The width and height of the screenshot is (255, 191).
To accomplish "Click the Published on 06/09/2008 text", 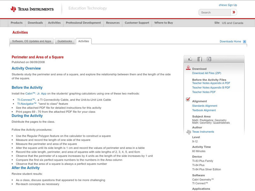I will click(x=28, y=62).
